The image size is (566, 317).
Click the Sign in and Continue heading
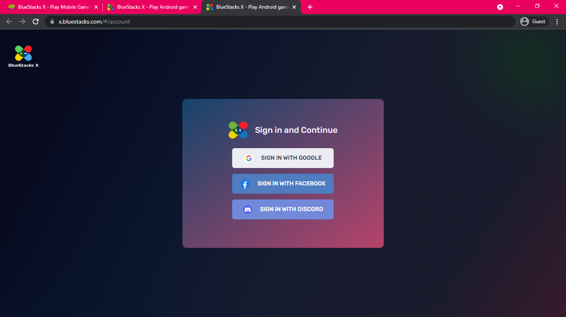(296, 130)
